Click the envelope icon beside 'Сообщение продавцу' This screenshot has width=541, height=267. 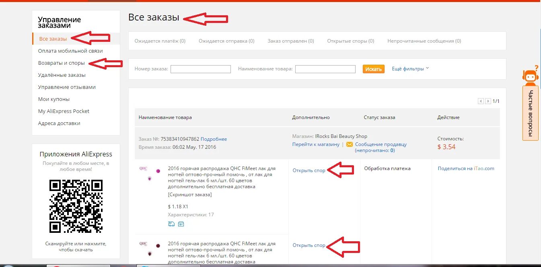point(350,144)
